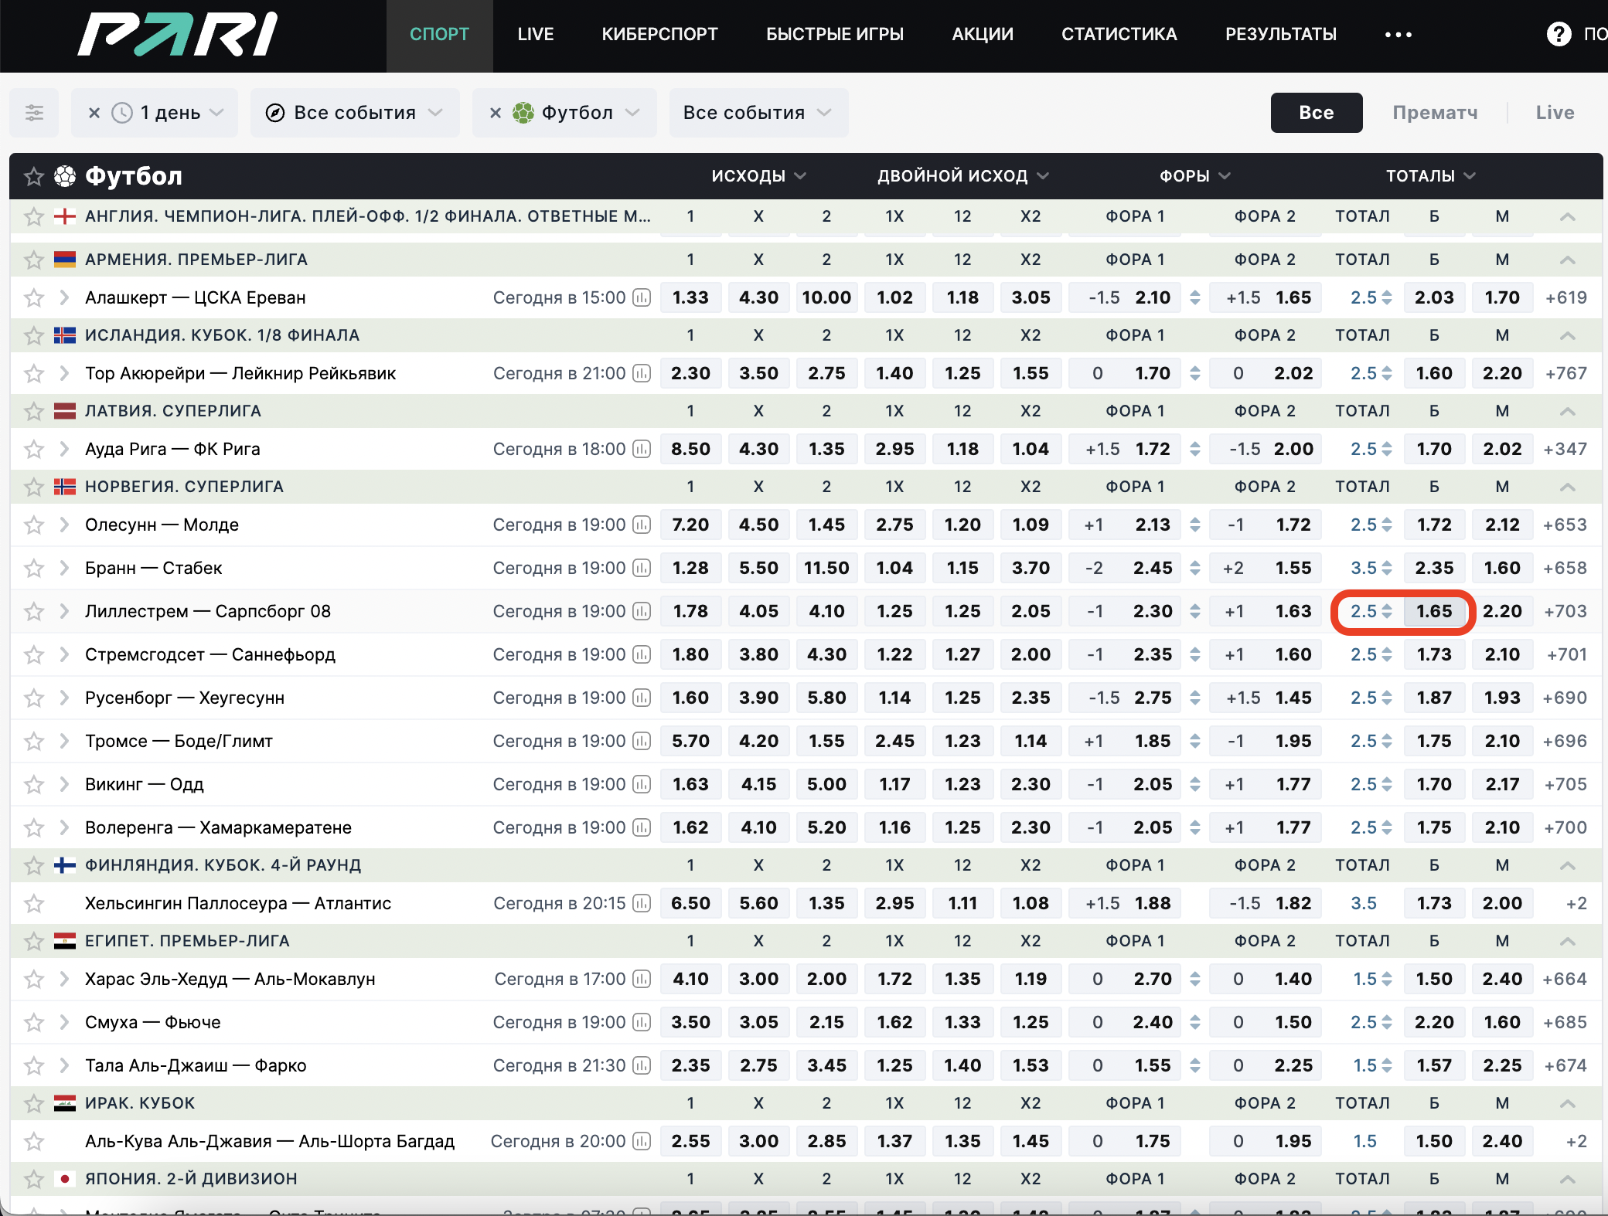Open РЕЗУЛЬТАТЫ section
The height and width of the screenshot is (1216, 1608).
point(1281,35)
